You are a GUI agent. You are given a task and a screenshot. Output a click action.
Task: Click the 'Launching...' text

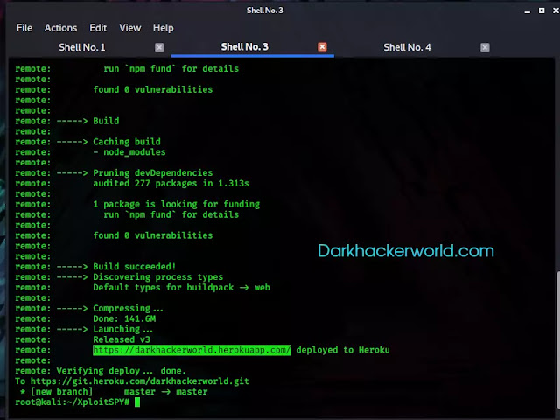click(x=122, y=329)
